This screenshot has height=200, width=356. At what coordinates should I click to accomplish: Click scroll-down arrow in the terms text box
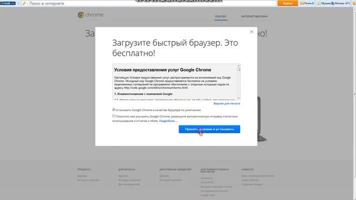pos(239,98)
